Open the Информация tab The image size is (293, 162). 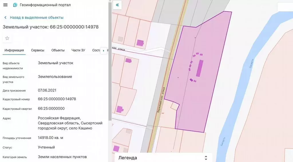(14, 50)
